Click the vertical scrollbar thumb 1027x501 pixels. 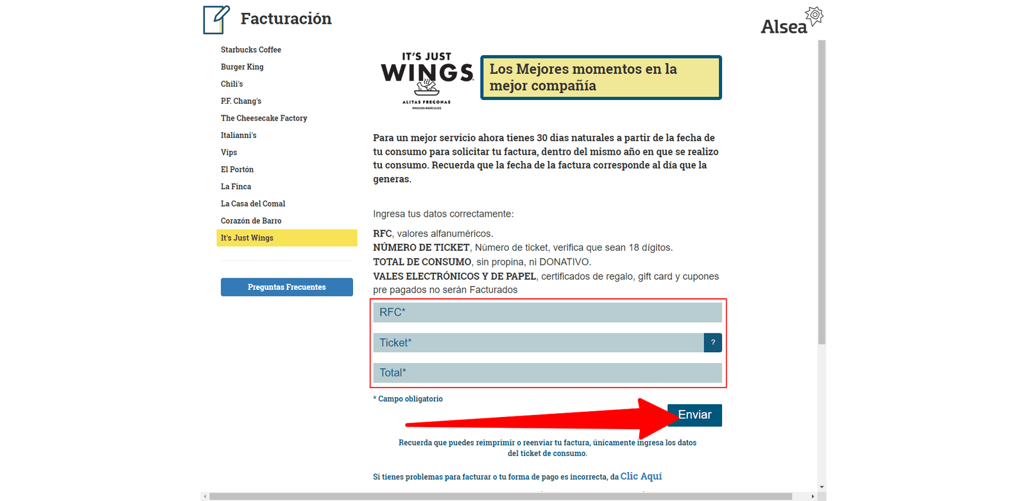[822, 192]
